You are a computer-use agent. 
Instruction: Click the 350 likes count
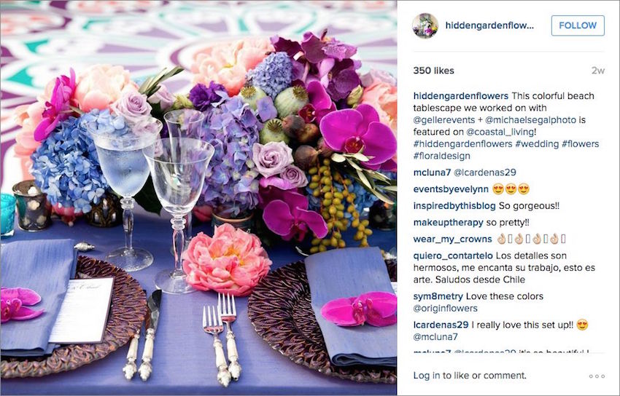(x=433, y=71)
